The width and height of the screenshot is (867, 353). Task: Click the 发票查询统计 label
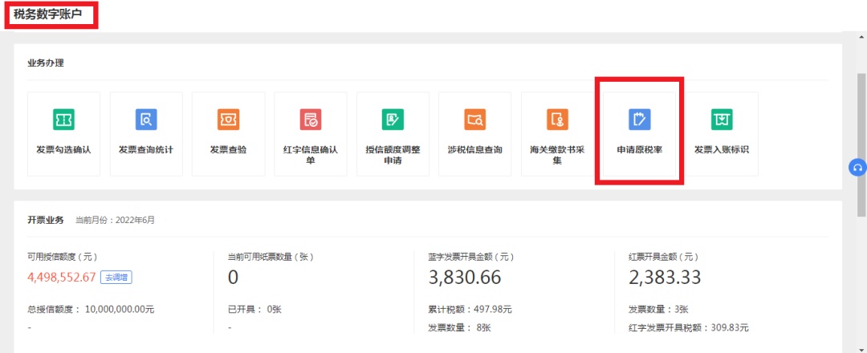point(146,150)
